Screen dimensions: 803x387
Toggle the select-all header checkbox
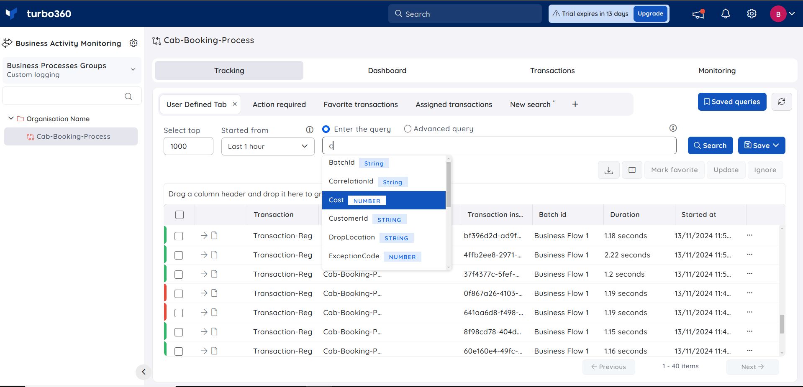click(180, 215)
